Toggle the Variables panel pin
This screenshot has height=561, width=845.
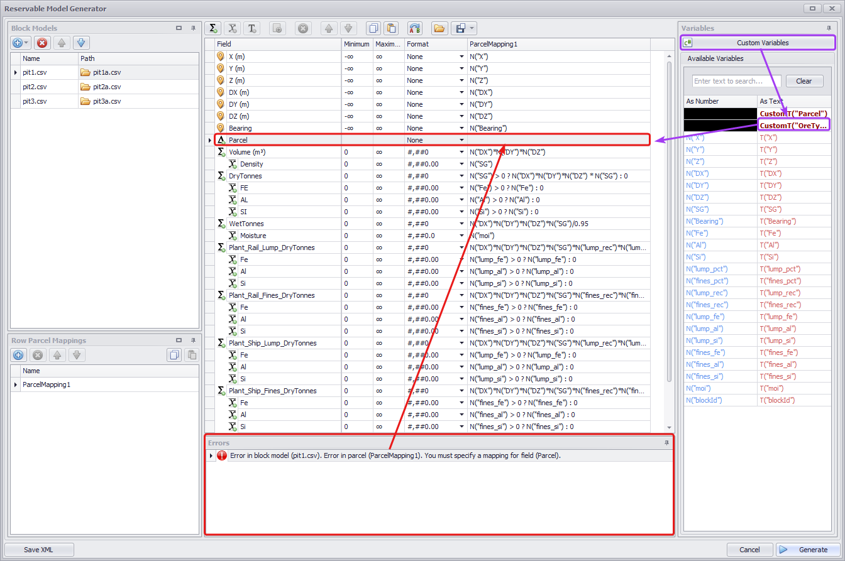point(829,28)
